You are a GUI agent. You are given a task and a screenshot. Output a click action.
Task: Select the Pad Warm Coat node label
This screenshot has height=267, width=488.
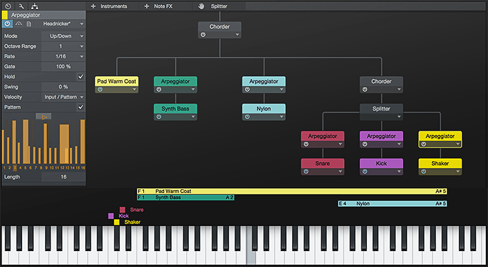pos(116,82)
